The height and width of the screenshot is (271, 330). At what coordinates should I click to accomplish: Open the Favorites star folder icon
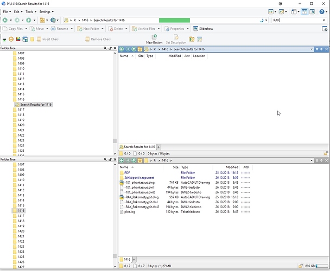tap(42, 20)
